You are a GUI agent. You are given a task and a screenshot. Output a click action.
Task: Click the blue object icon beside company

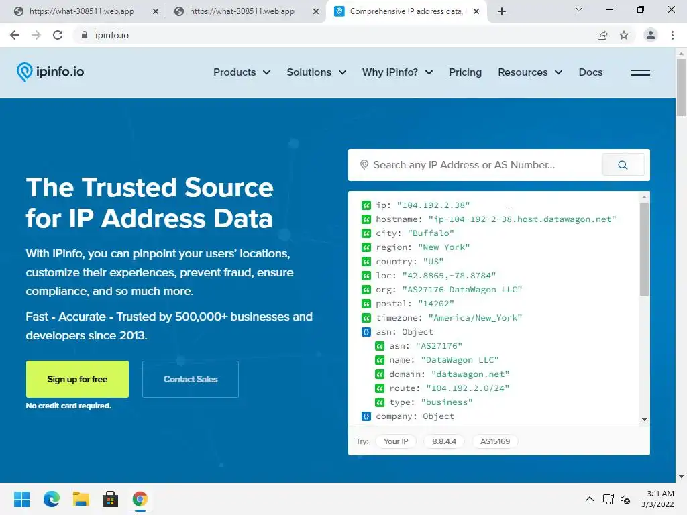pos(366,416)
